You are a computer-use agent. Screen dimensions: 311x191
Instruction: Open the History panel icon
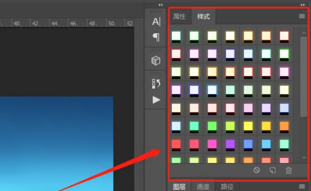pyautogui.click(x=156, y=83)
